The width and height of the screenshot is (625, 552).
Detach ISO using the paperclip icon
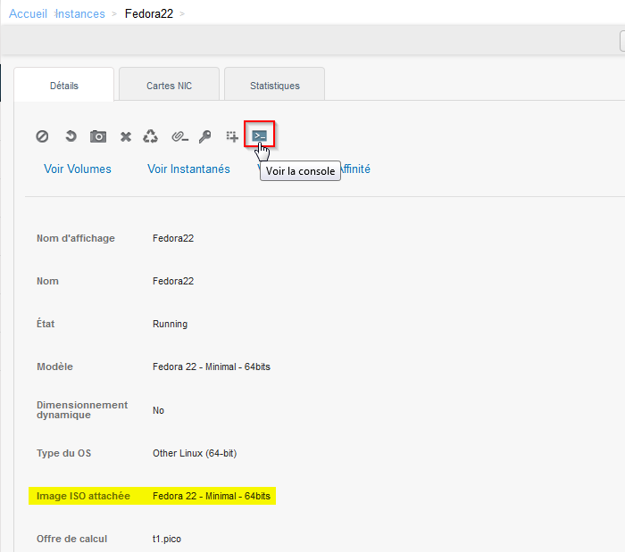(179, 136)
